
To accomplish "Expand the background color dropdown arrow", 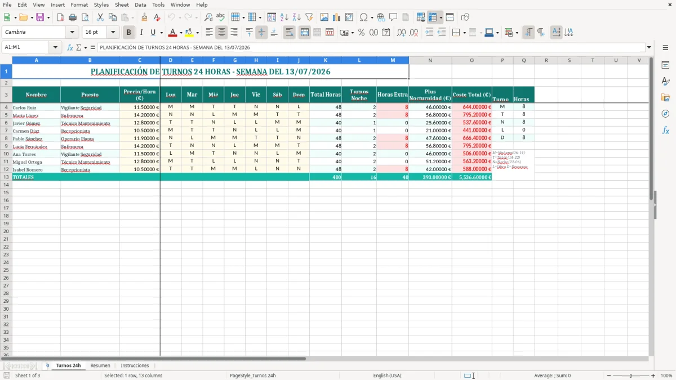I will coord(198,33).
